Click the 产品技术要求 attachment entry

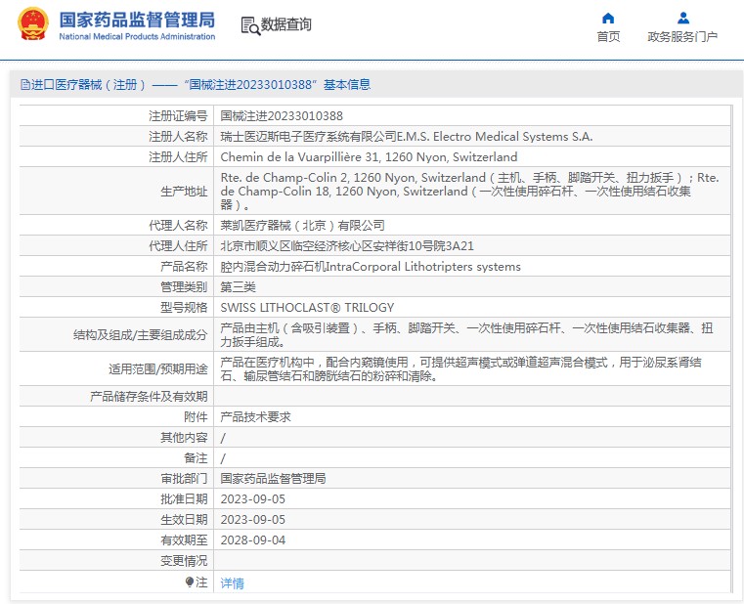[255, 416]
